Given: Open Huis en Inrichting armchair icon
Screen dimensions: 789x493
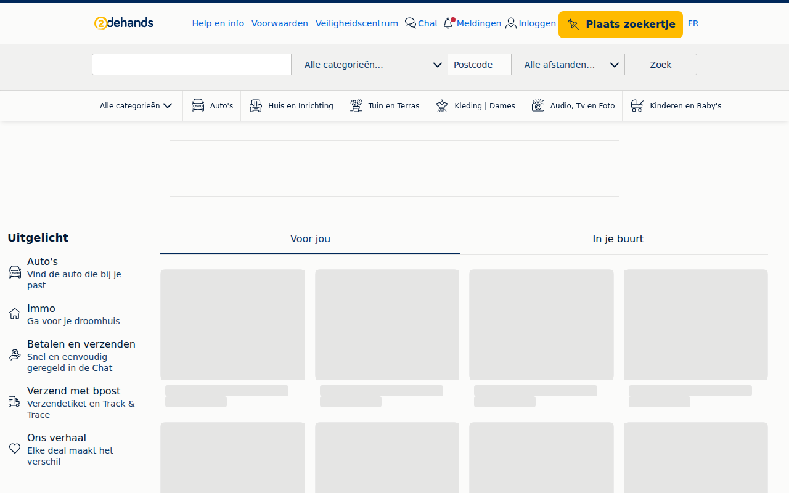Looking at the screenshot, I should 256,105.
